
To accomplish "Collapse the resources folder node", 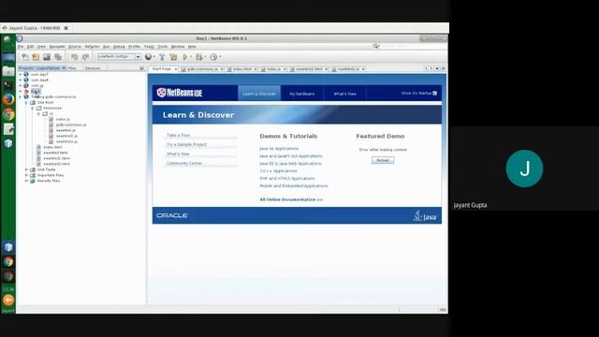I will (x=33, y=109).
